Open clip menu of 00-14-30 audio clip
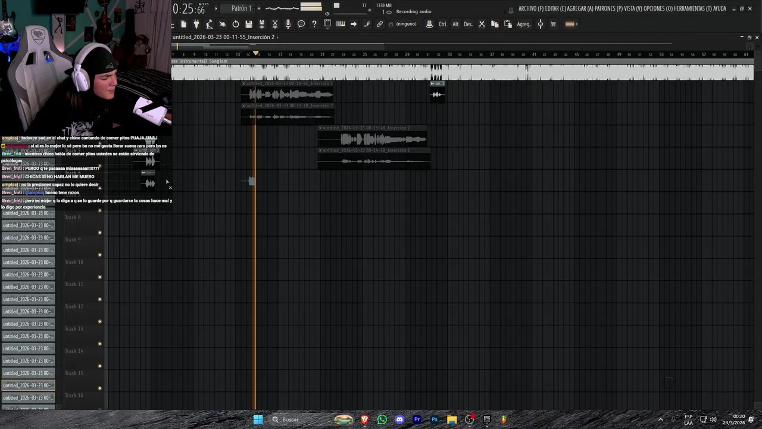 (x=320, y=151)
